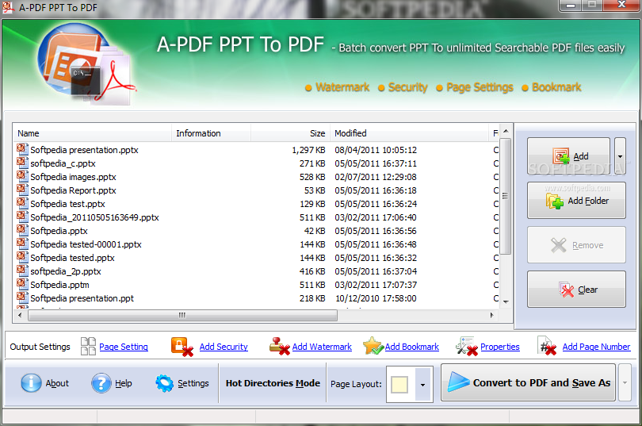
Task: Sort by the Information column header
Action: coord(211,133)
